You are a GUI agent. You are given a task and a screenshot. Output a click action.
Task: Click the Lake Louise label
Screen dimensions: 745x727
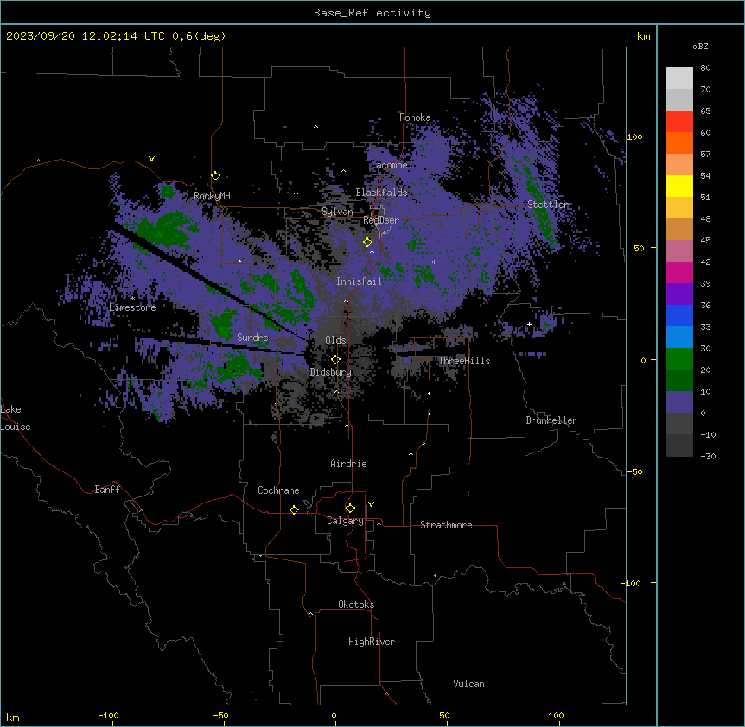[x=16, y=418]
